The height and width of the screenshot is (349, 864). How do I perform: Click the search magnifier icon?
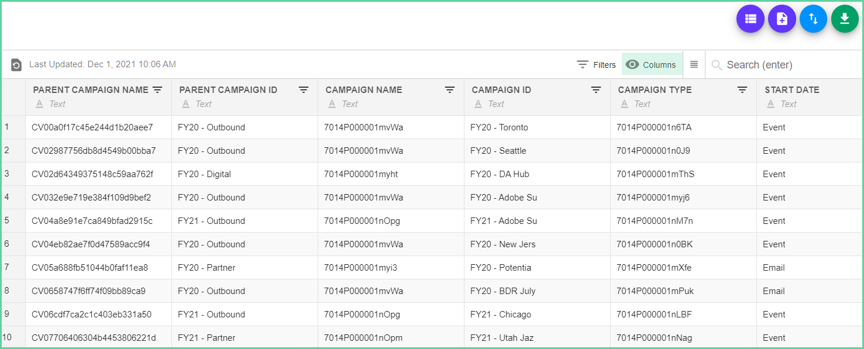(x=717, y=65)
